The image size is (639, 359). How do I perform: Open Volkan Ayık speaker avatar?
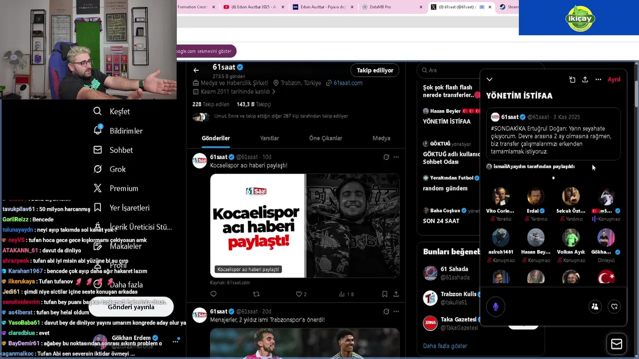pyautogui.click(x=571, y=238)
